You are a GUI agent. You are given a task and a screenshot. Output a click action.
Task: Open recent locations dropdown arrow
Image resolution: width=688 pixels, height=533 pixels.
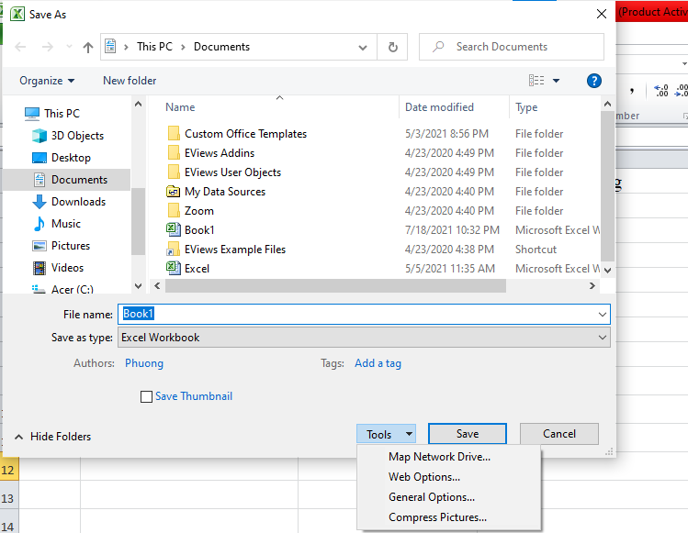[x=69, y=47]
